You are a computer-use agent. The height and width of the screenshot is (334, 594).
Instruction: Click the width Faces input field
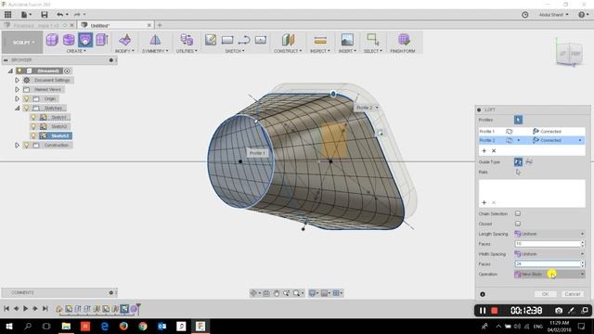tap(548, 263)
